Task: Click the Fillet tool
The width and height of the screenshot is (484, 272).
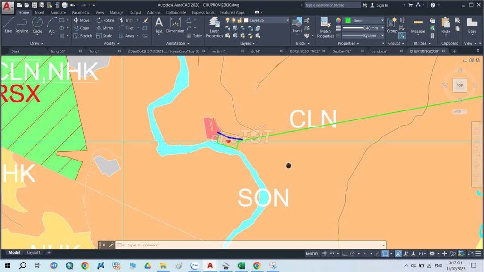Action: point(126,28)
